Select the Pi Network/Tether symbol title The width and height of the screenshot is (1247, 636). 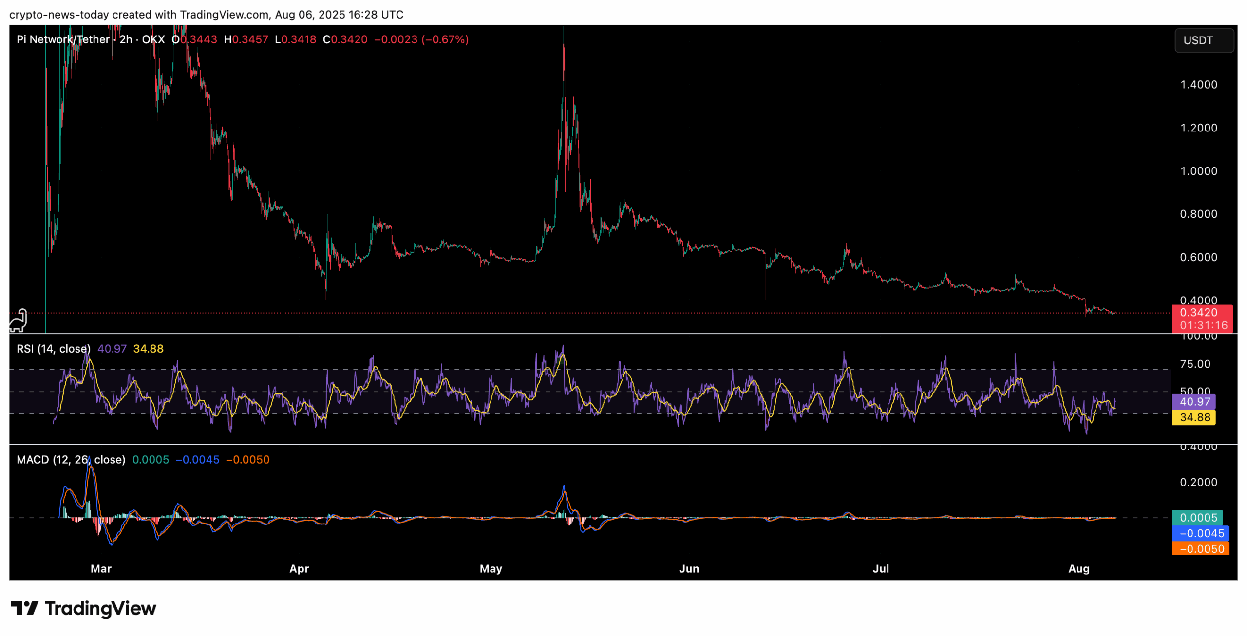point(63,39)
